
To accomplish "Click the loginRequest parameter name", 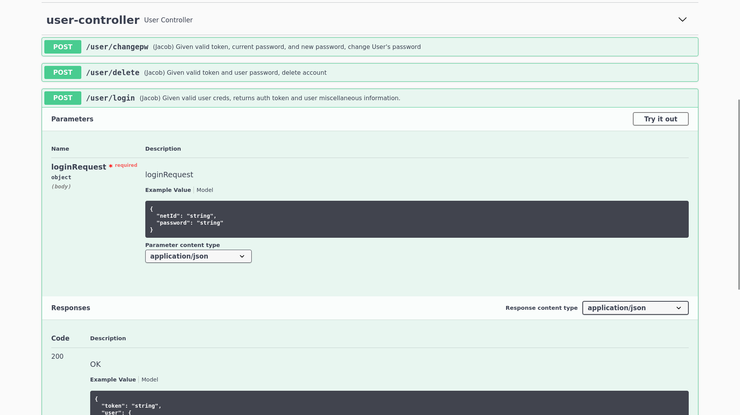I will click(79, 167).
